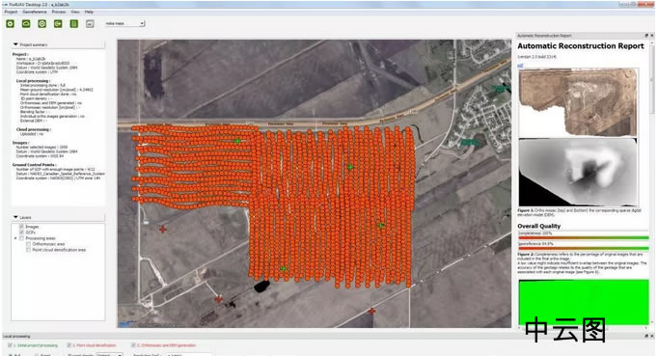Click the green circular-arrow toolbar icon
The height and width of the screenshot is (356, 658).
(x=41, y=24)
